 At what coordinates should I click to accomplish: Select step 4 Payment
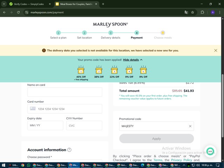pos(137,33)
